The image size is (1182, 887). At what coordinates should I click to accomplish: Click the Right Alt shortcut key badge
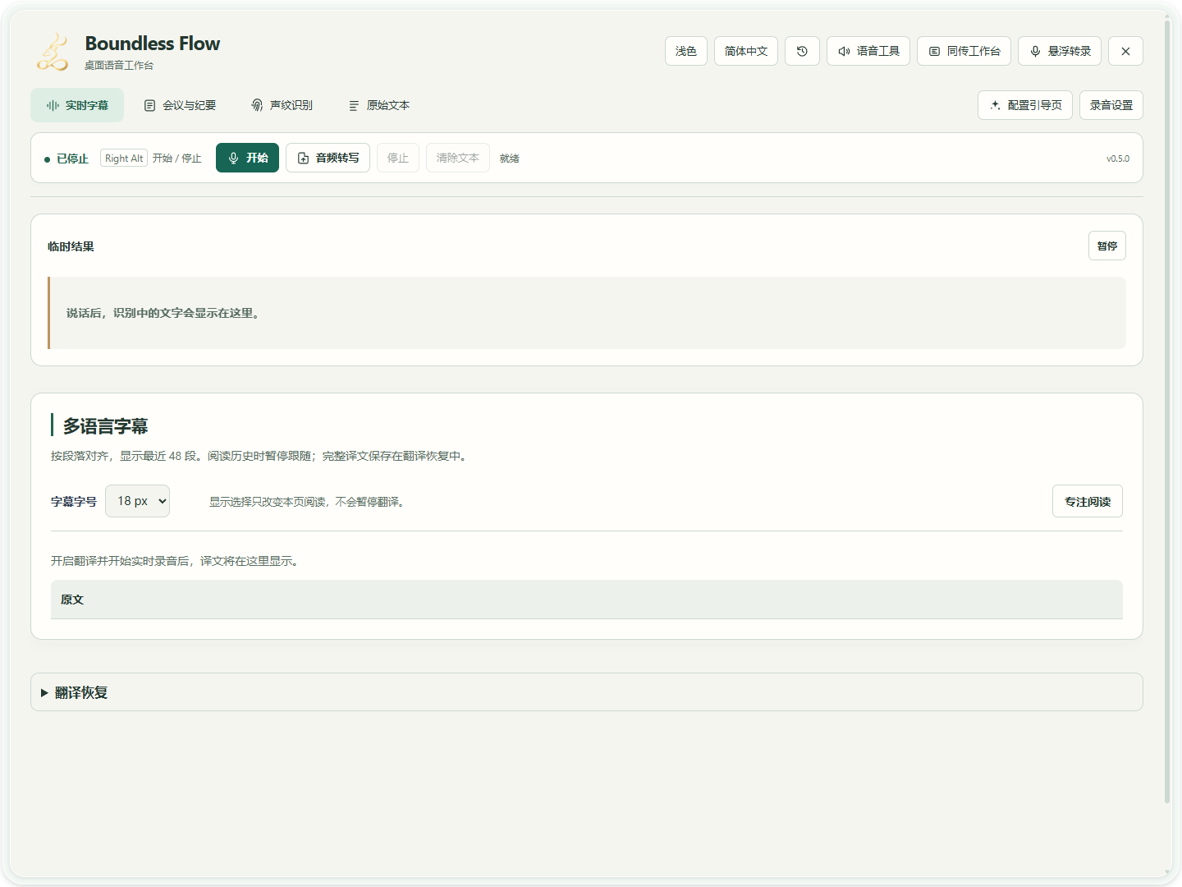(124, 158)
